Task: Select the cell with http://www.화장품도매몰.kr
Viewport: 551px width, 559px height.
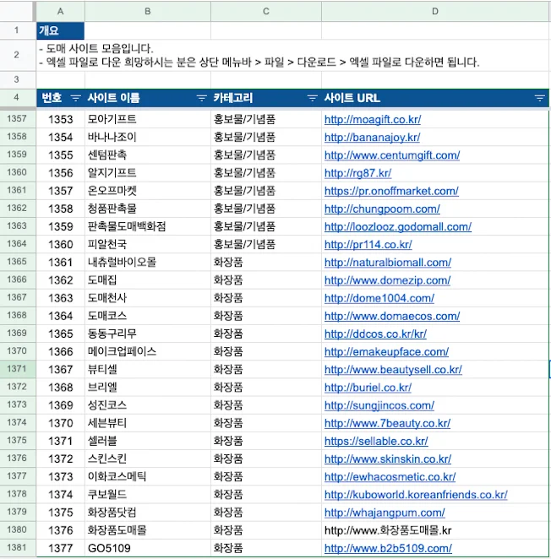Action: coord(435,530)
